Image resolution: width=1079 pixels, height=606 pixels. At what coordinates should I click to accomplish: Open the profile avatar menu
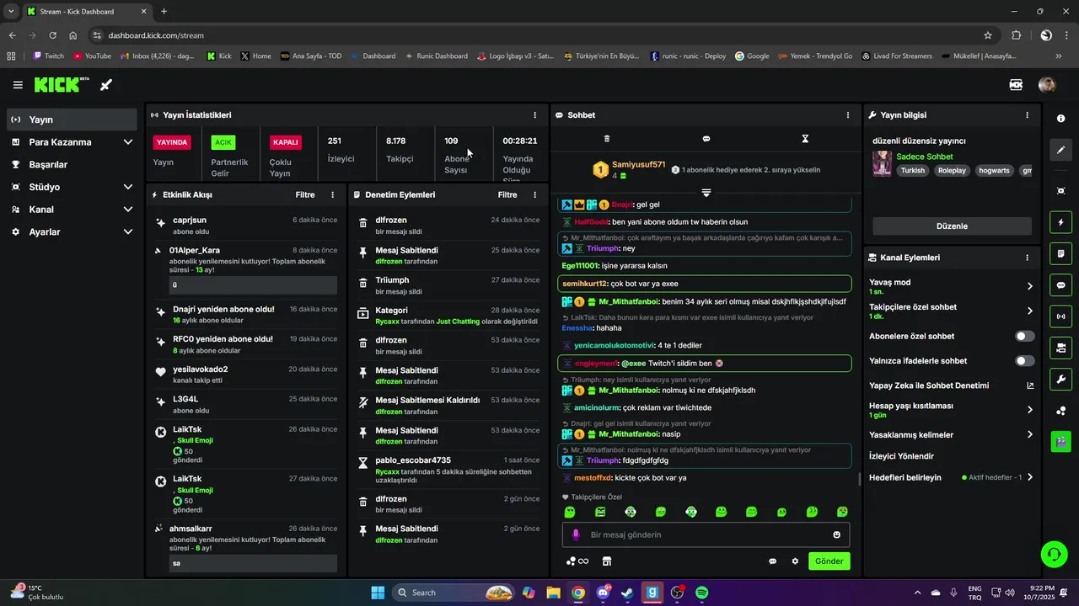point(1047,85)
